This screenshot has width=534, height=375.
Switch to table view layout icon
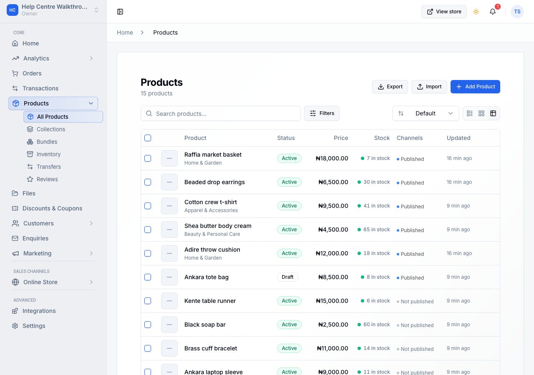[x=493, y=113]
